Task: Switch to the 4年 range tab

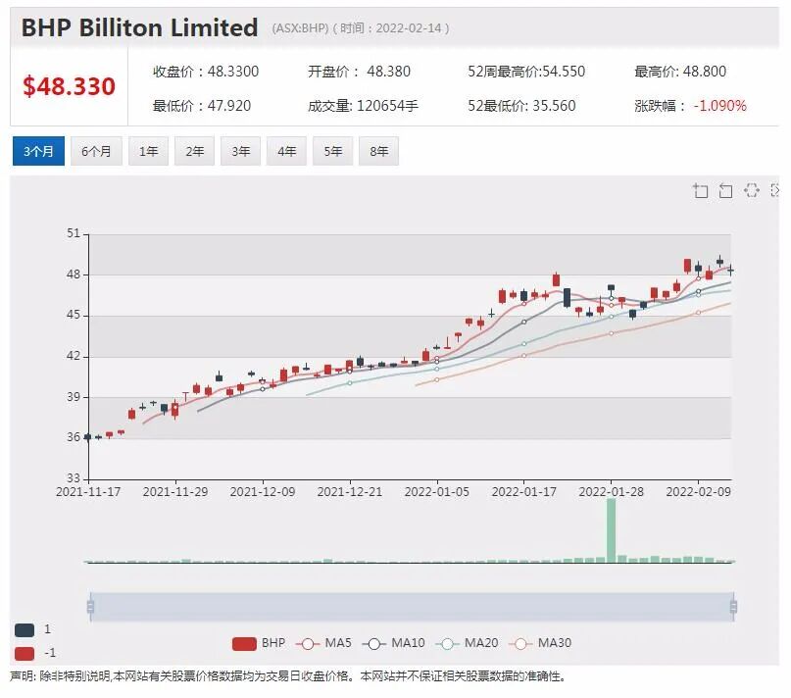Action: [286, 151]
